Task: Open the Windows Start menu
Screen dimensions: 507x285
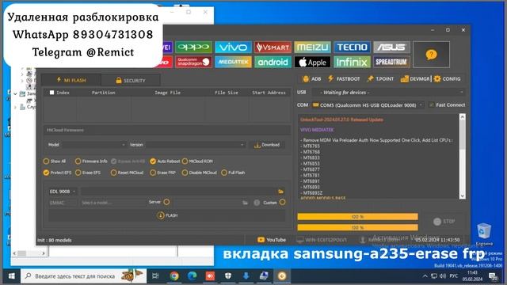Action: 12,276
